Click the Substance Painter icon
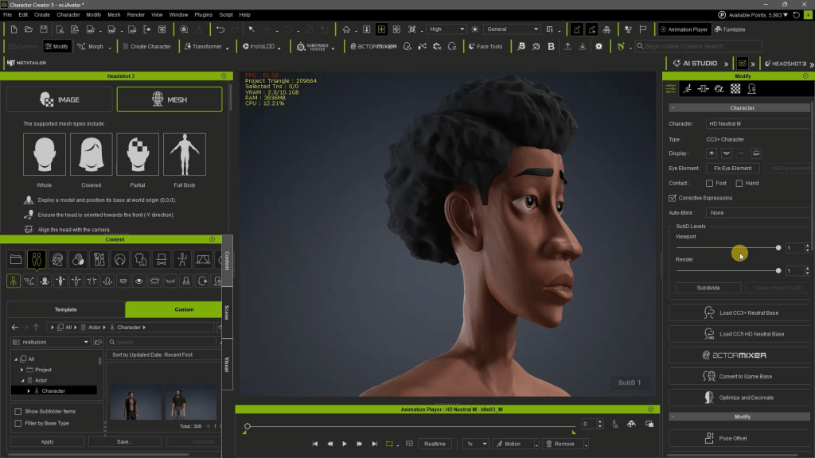 tap(312, 47)
